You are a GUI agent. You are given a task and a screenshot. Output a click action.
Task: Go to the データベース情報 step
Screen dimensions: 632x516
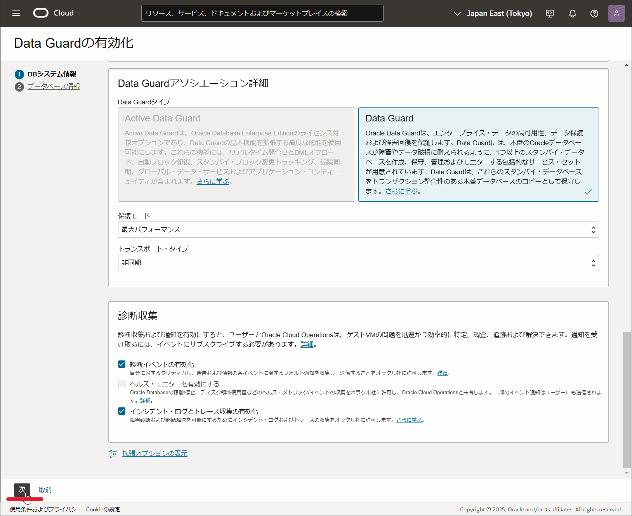point(53,87)
